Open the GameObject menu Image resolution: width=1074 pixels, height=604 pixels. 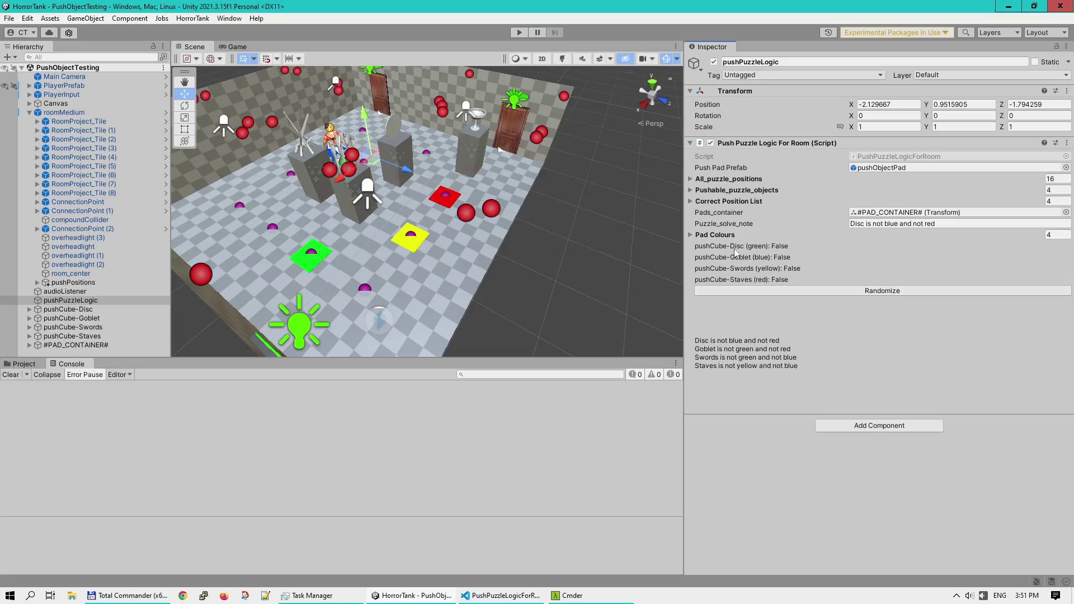coord(86,18)
